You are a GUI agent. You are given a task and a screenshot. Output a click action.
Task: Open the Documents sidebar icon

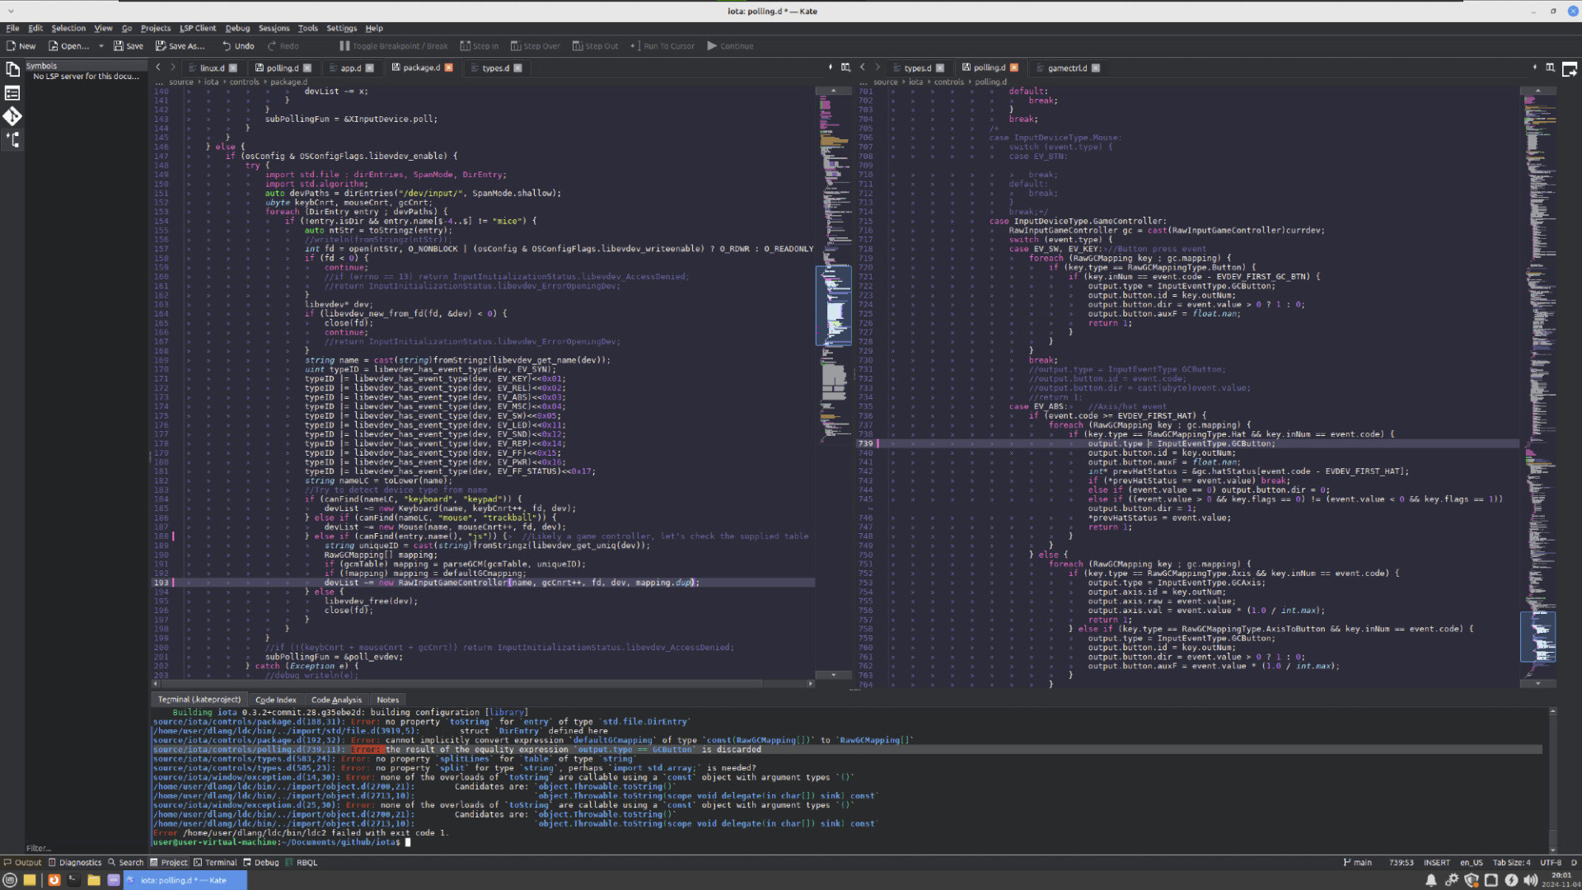tap(12, 69)
